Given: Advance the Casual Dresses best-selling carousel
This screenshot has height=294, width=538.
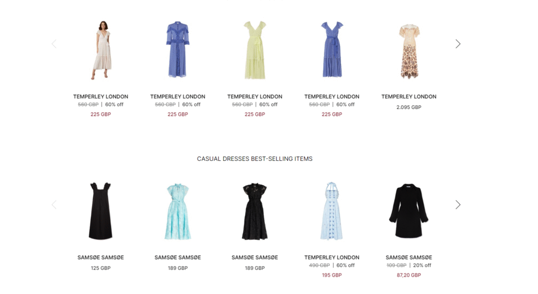Looking at the screenshot, I should [x=458, y=205].
